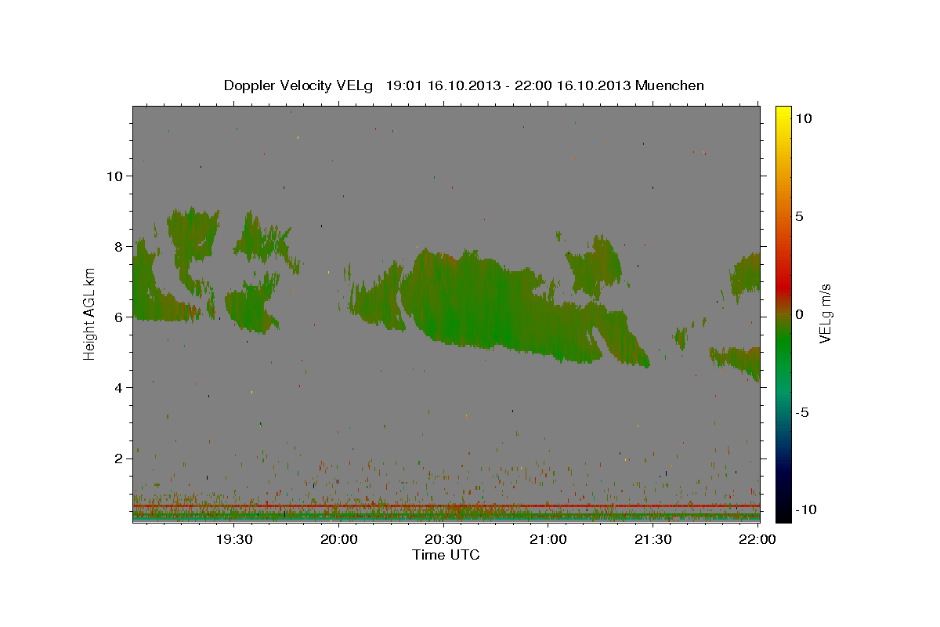Click the 20:00 time tick label
The image size is (940, 627).
(x=339, y=539)
